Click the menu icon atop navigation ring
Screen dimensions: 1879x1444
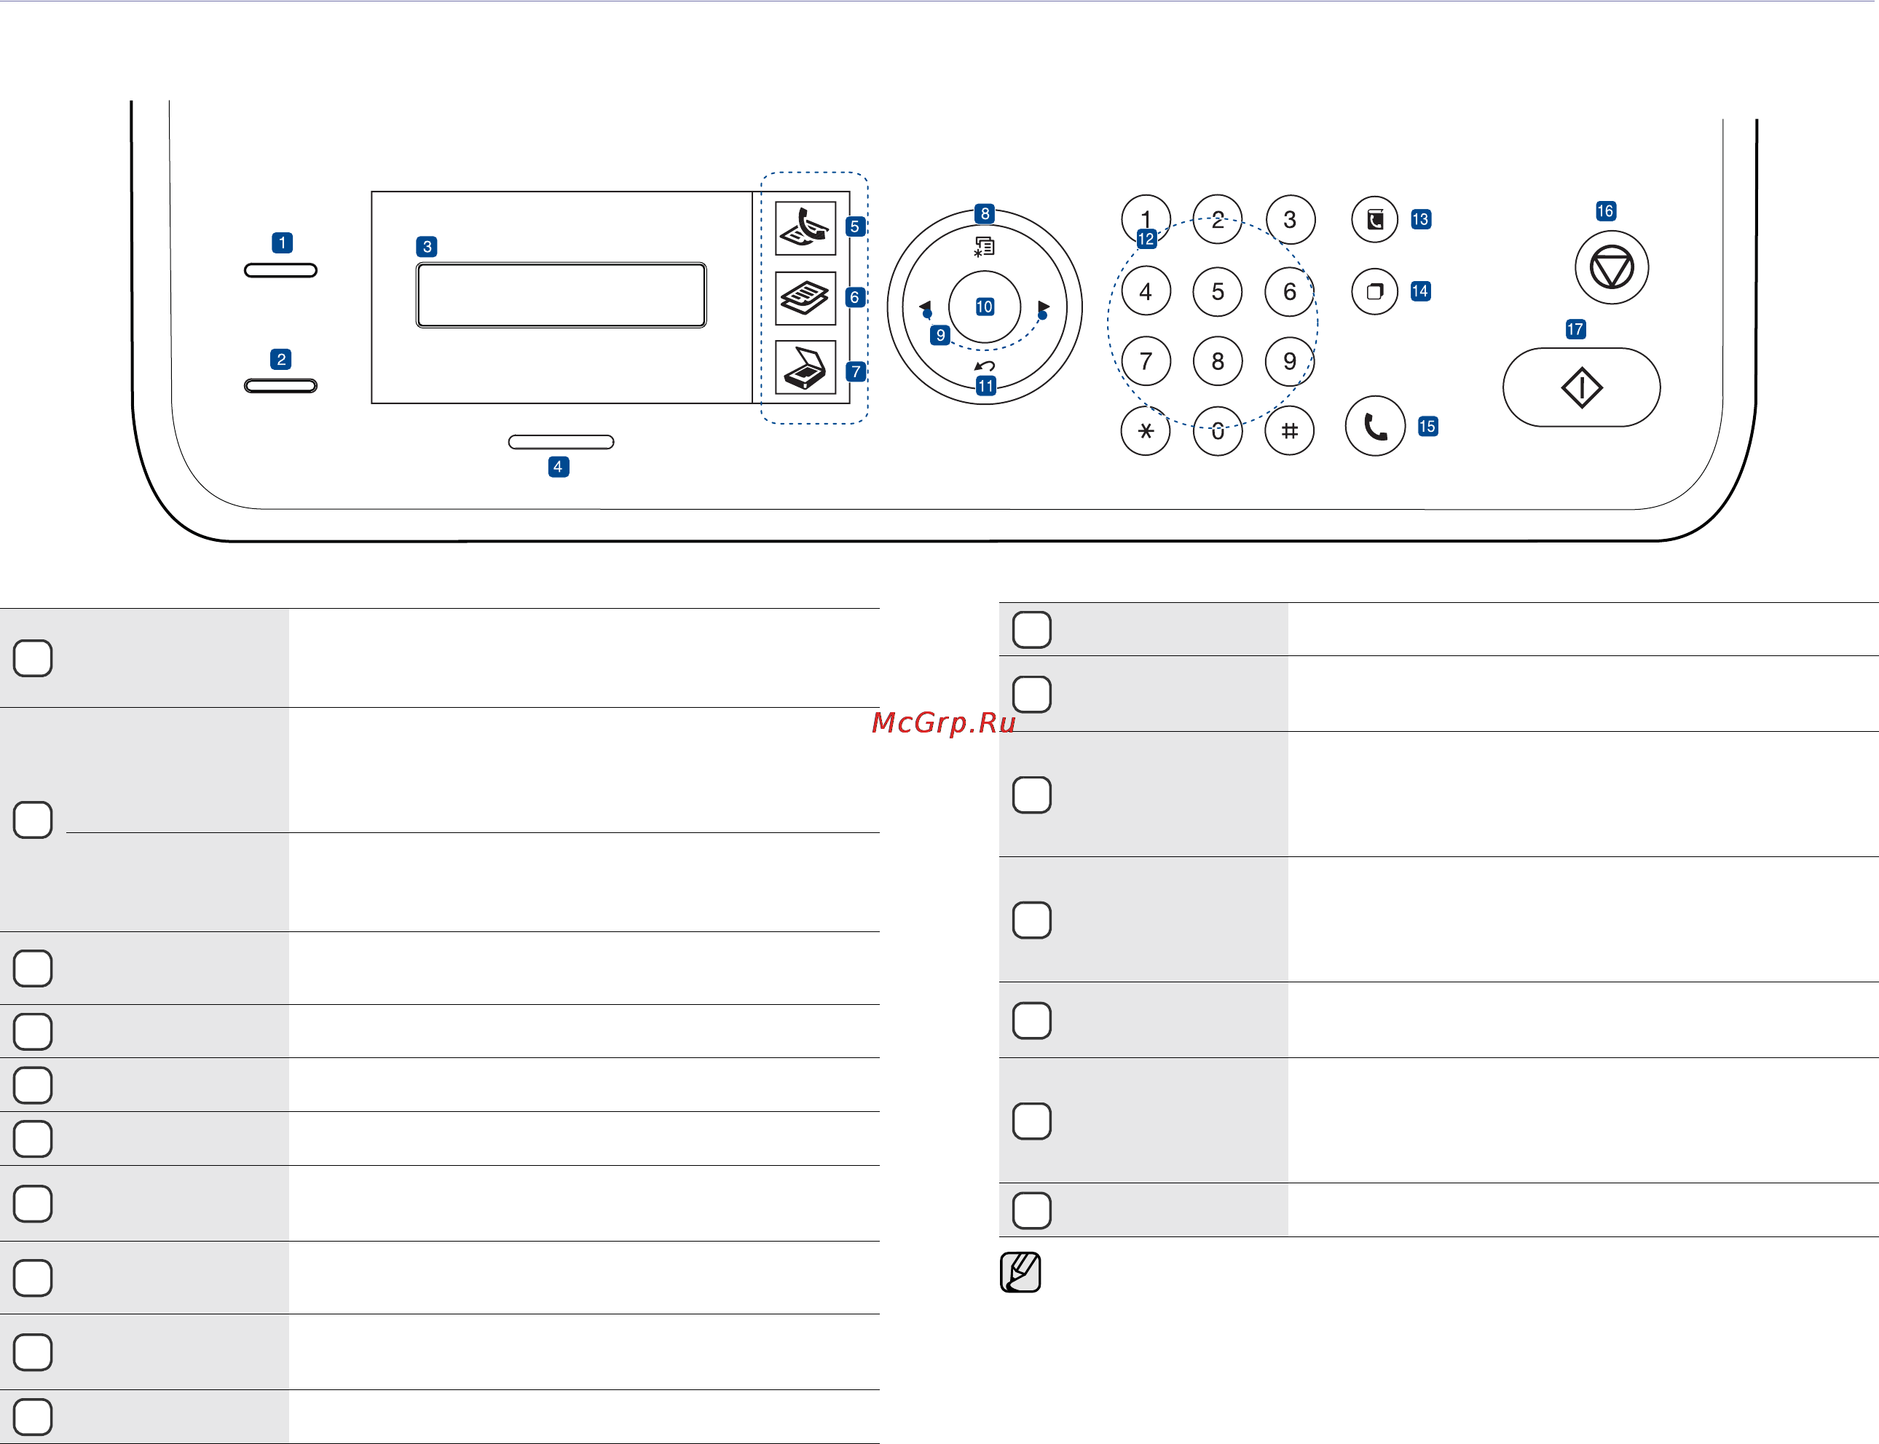pos(985,248)
